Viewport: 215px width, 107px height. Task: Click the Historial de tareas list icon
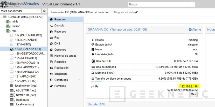tap(51, 56)
